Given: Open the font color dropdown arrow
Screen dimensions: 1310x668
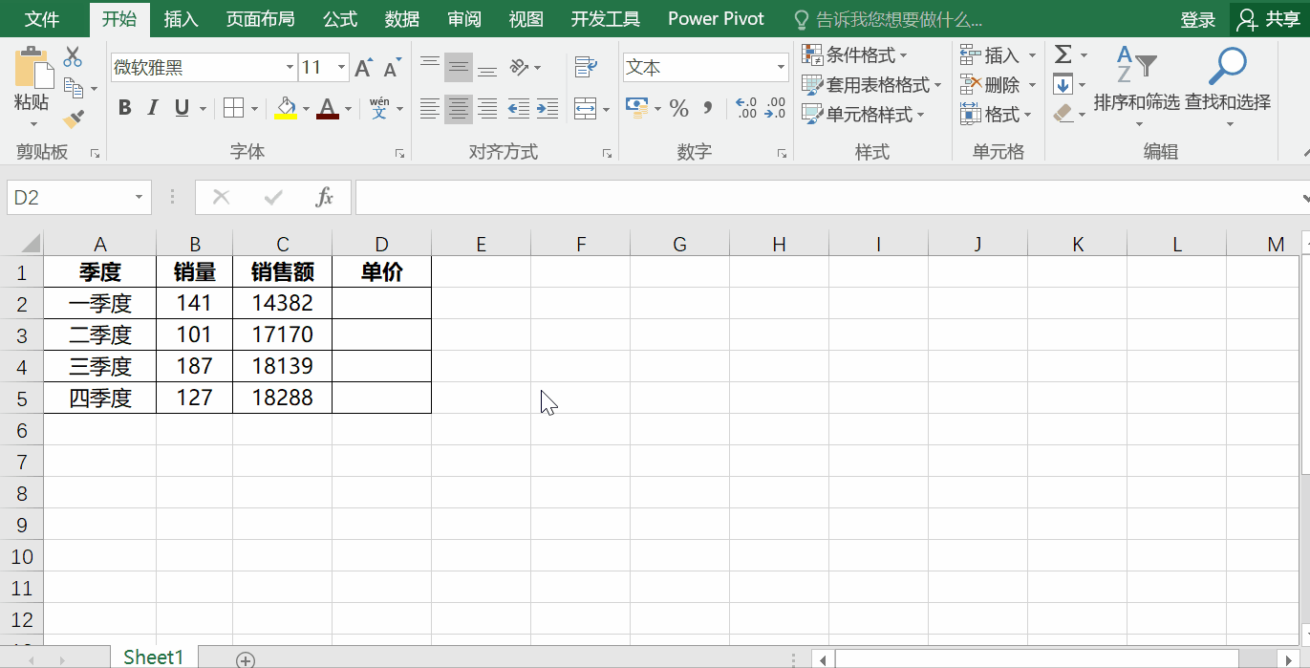Looking at the screenshot, I should (348, 109).
